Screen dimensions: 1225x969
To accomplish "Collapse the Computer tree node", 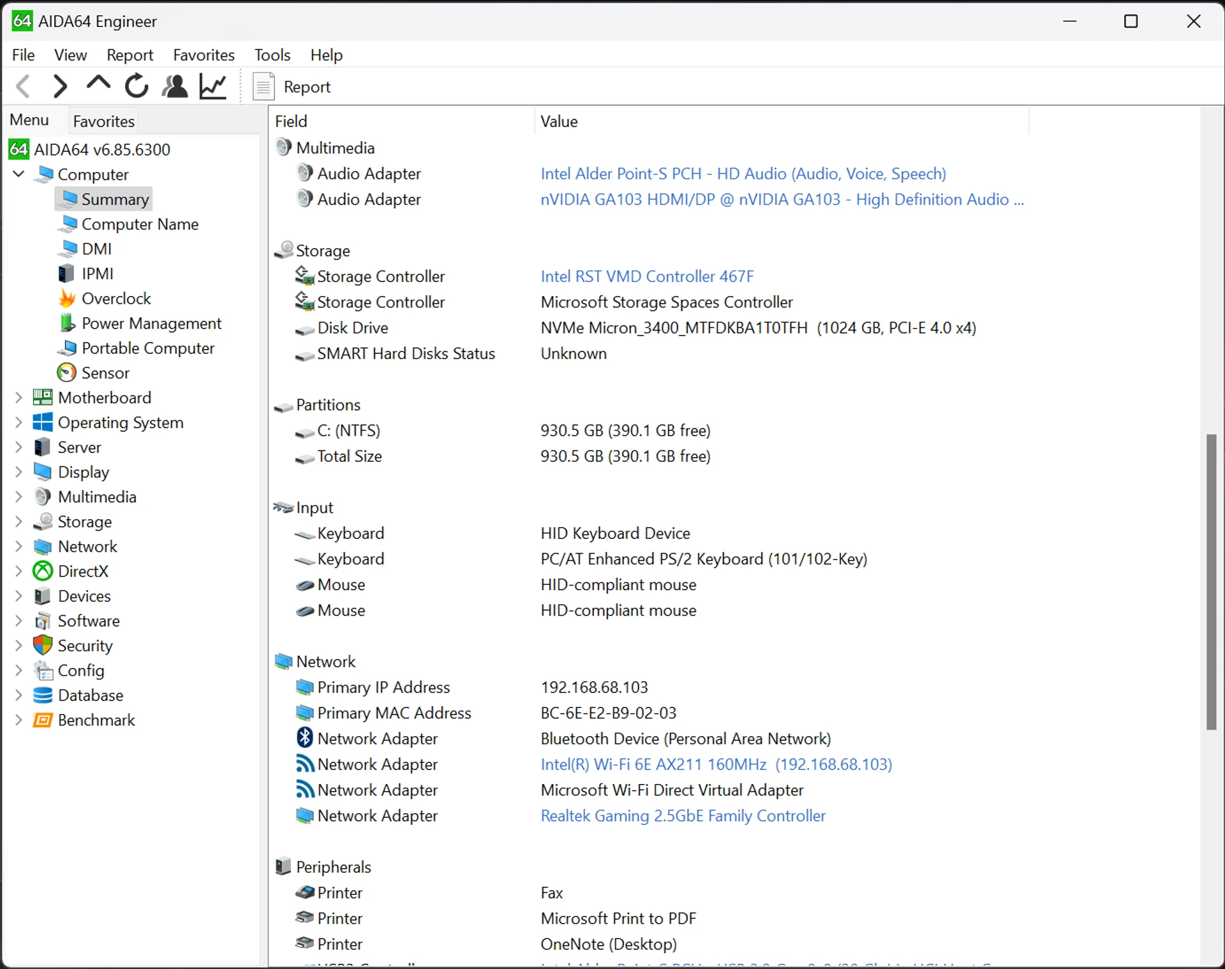I will click(19, 174).
